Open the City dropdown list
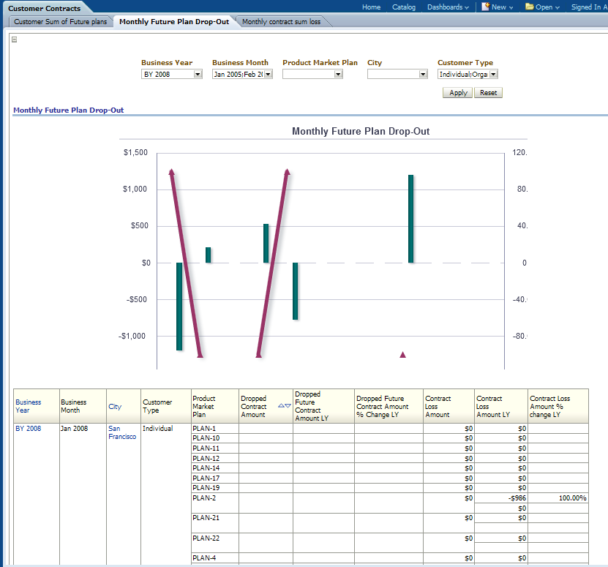The height and width of the screenshot is (567, 608). [423, 74]
